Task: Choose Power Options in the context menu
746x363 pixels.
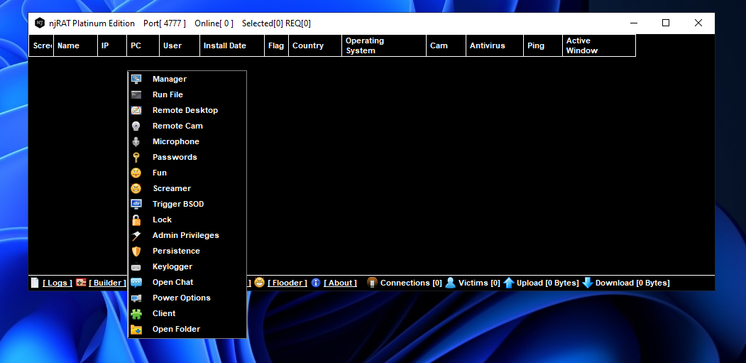Action: (187, 298)
